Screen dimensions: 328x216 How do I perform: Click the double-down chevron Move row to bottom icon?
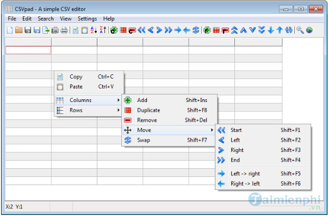coord(262,30)
